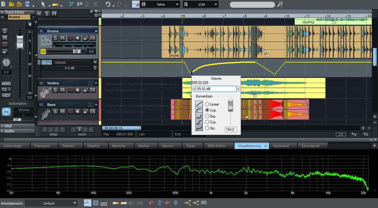The image size is (378, 208).
Task: Select the Linear curve shape radio button
Action: [x=207, y=104]
